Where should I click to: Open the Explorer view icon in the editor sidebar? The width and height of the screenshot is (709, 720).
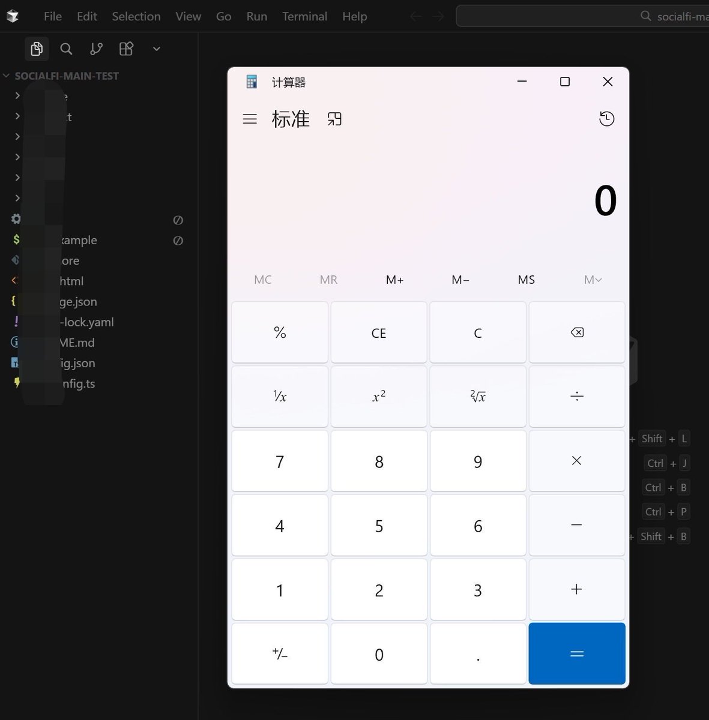pos(37,49)
